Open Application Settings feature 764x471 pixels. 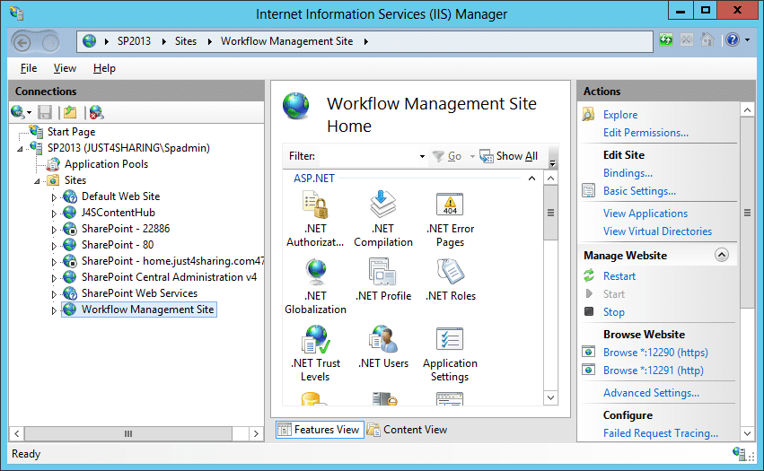click(x=450, y=339)
